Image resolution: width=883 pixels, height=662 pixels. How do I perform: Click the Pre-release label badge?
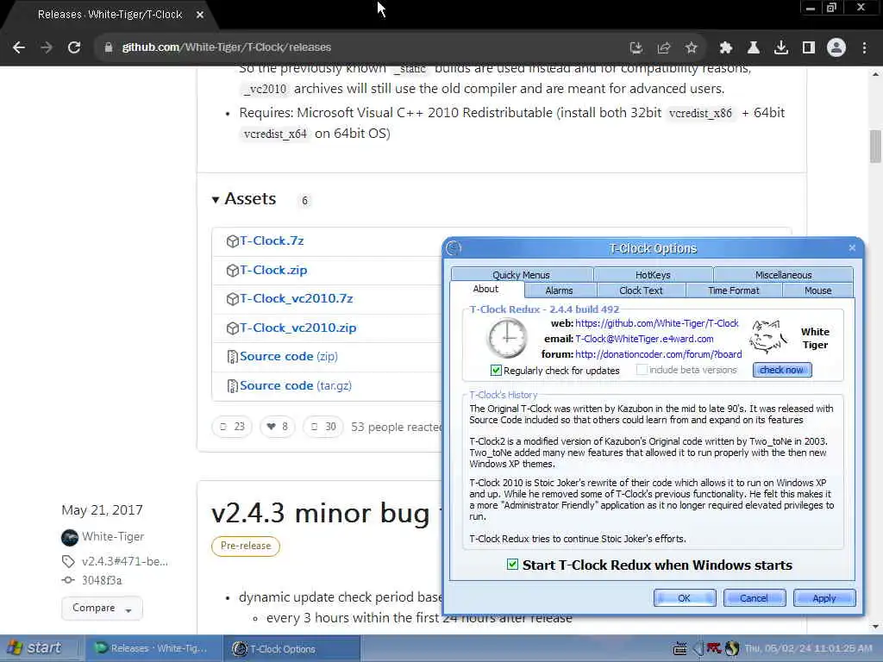[246, 546]
